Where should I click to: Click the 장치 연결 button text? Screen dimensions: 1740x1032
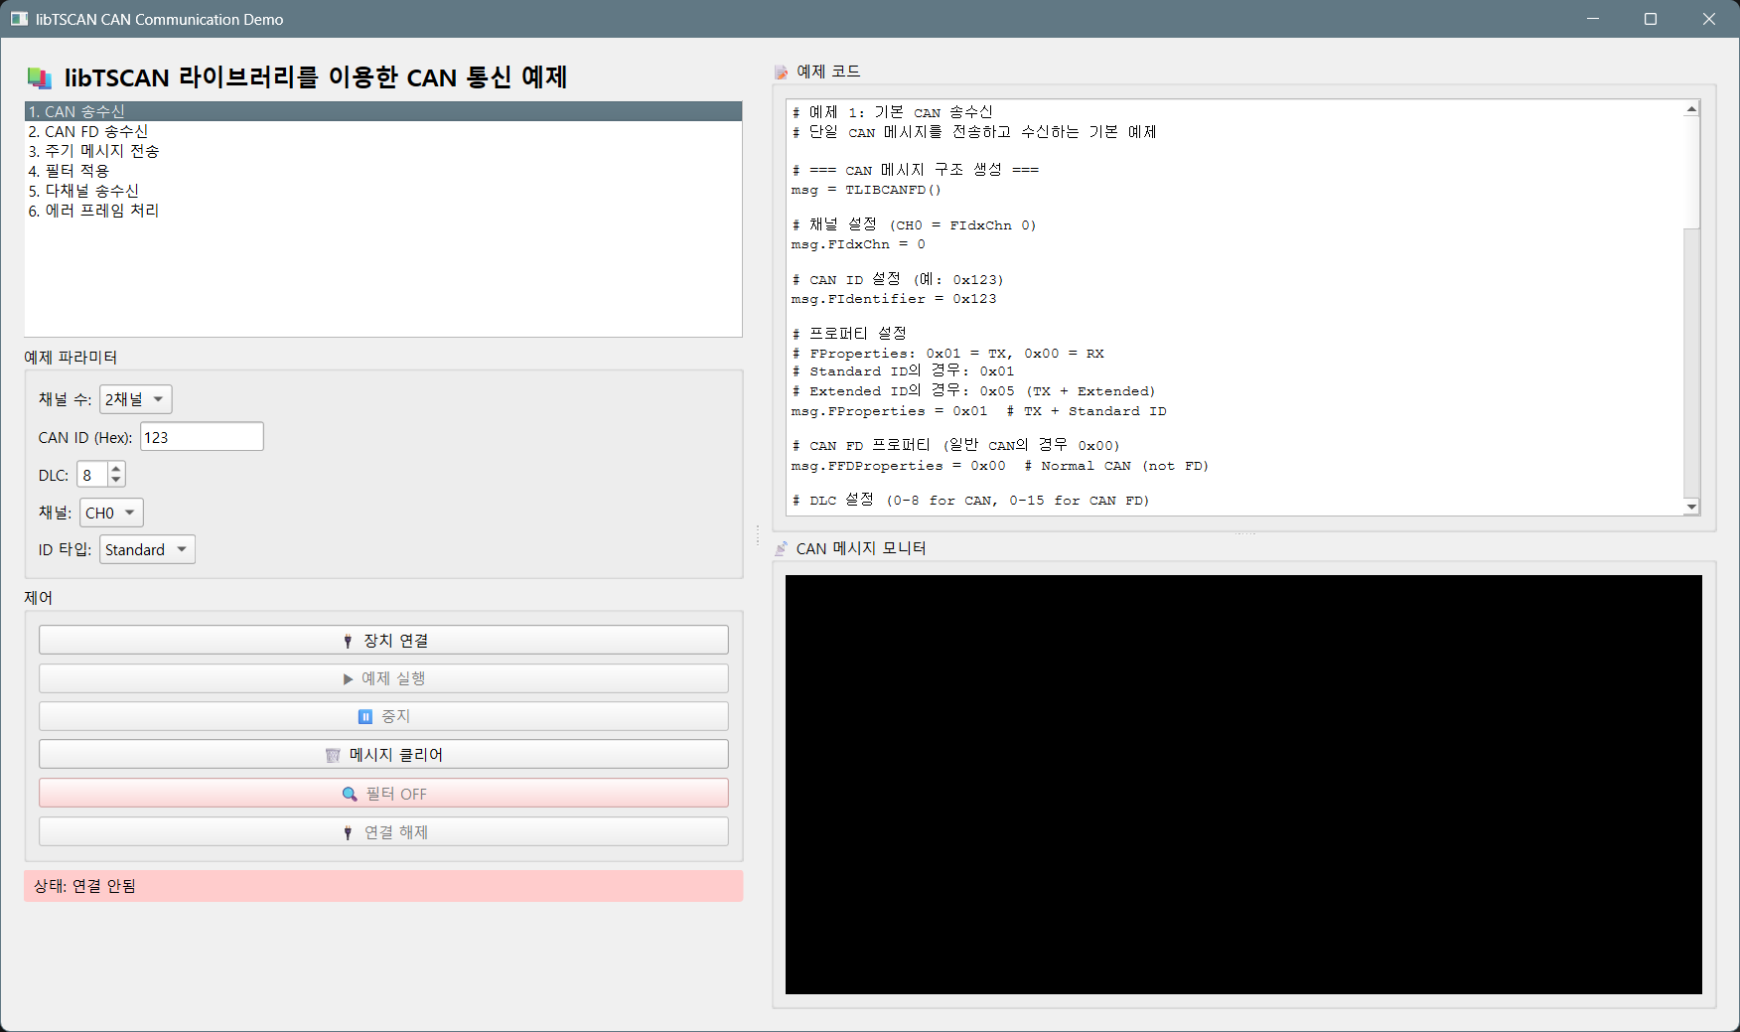click(396, 641)
